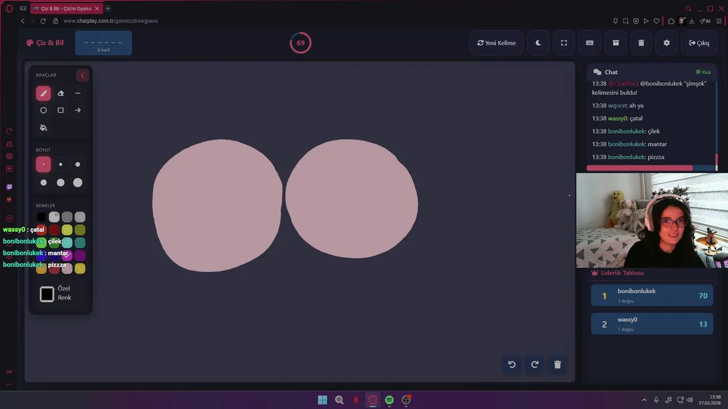This screenshot has width=728, height=409.
Task: Open browser downloads icon
Action: 692,21
